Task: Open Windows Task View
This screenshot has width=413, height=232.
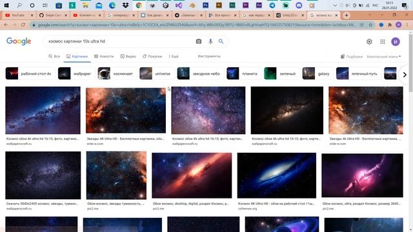Action: (45, 5)
